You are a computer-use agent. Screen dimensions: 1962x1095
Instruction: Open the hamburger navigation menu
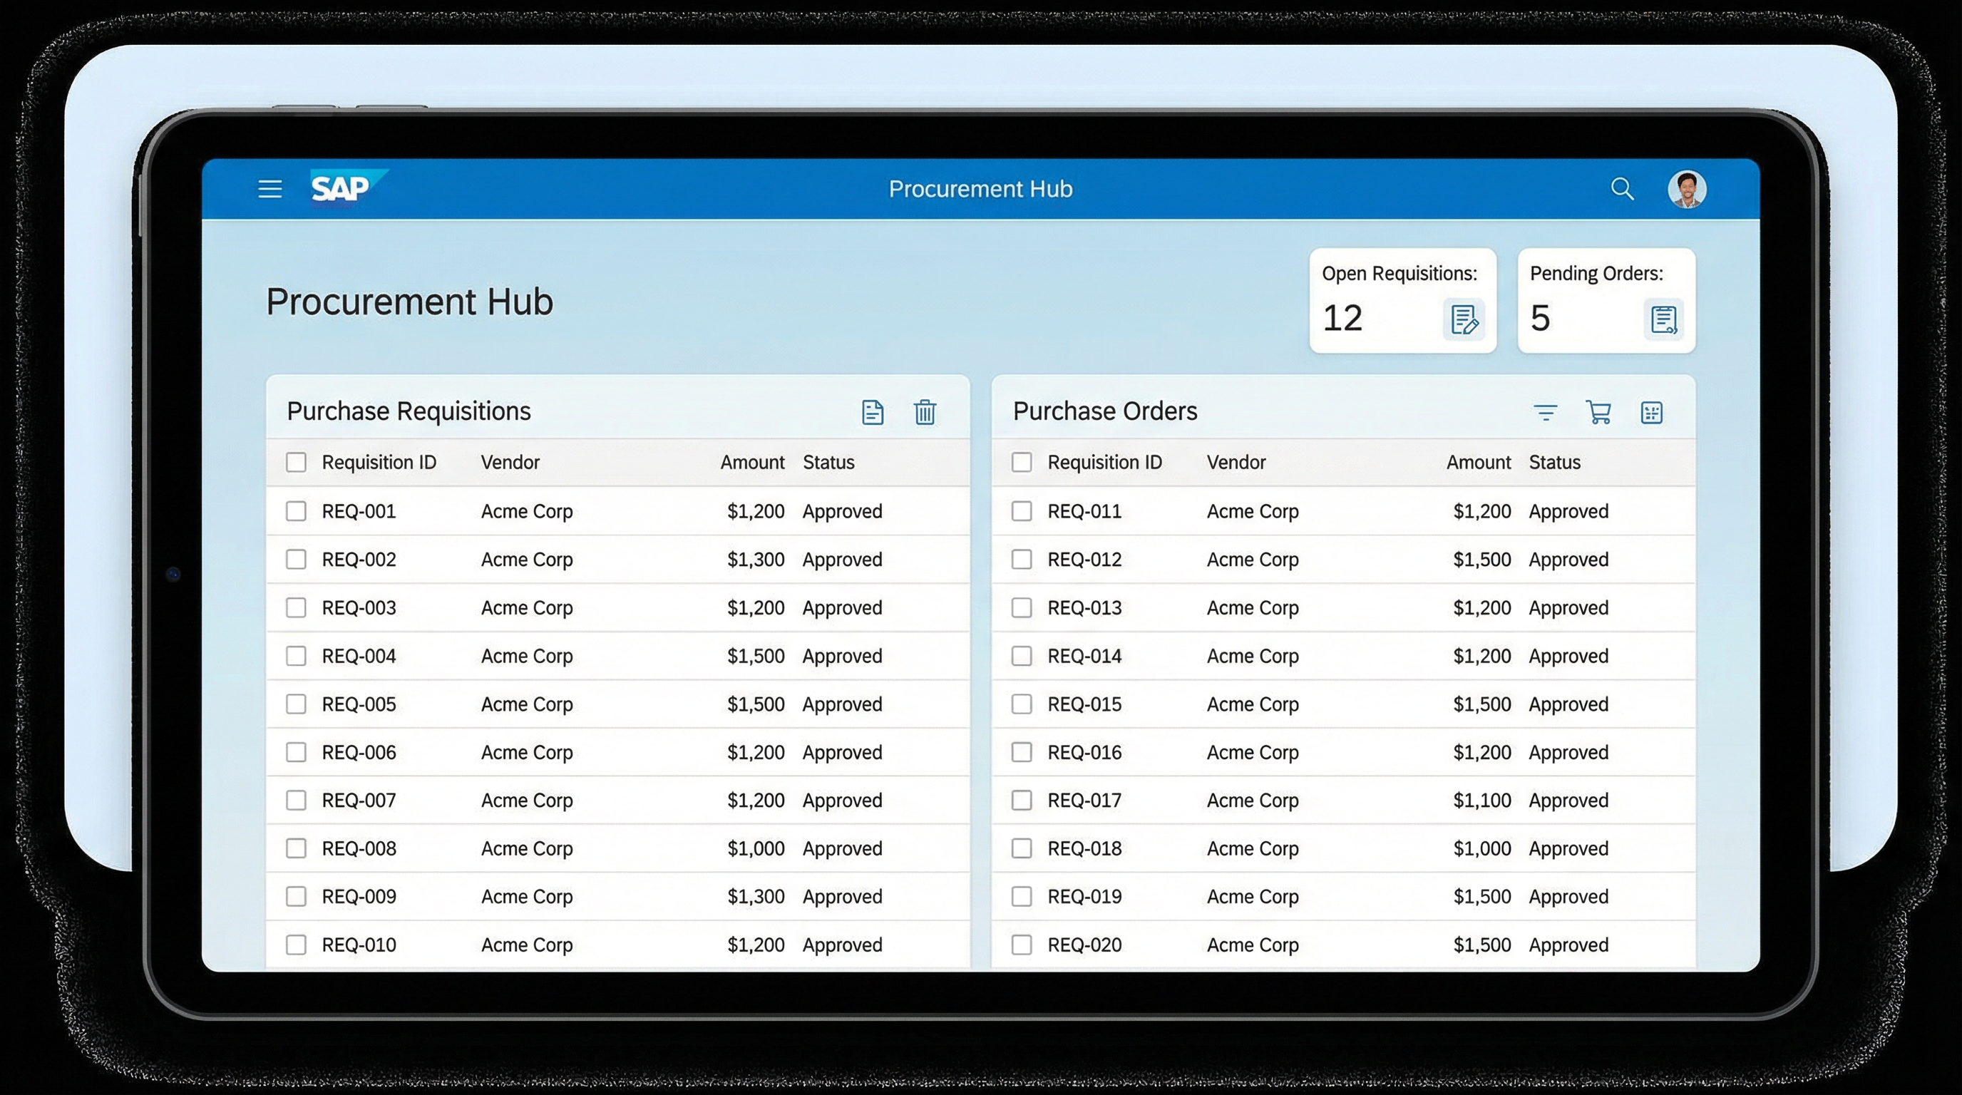click(270, 189)
